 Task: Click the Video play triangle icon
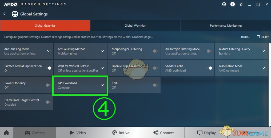pyautogui.click(x=72, y=133)
